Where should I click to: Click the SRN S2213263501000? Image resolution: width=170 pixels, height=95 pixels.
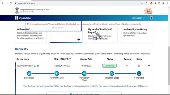pos(62,66)
